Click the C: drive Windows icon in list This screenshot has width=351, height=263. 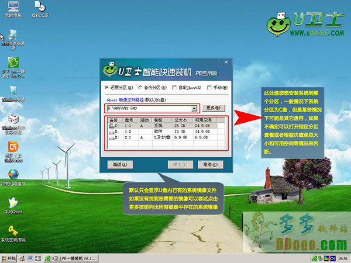tap(111, 126)
